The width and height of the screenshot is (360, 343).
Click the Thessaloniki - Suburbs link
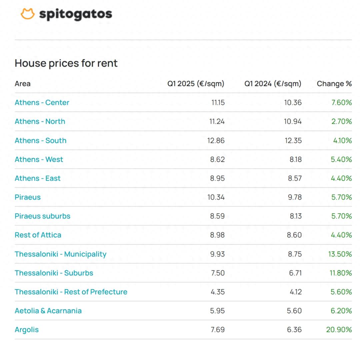[54, 273]
